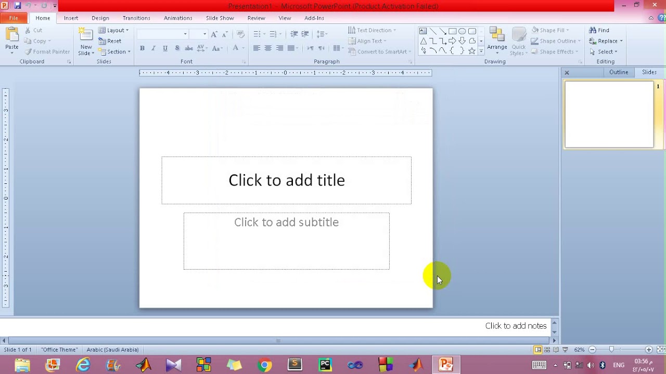Click the Paste clipboard icon
This screenshot has width=666, height=374.
11,35
